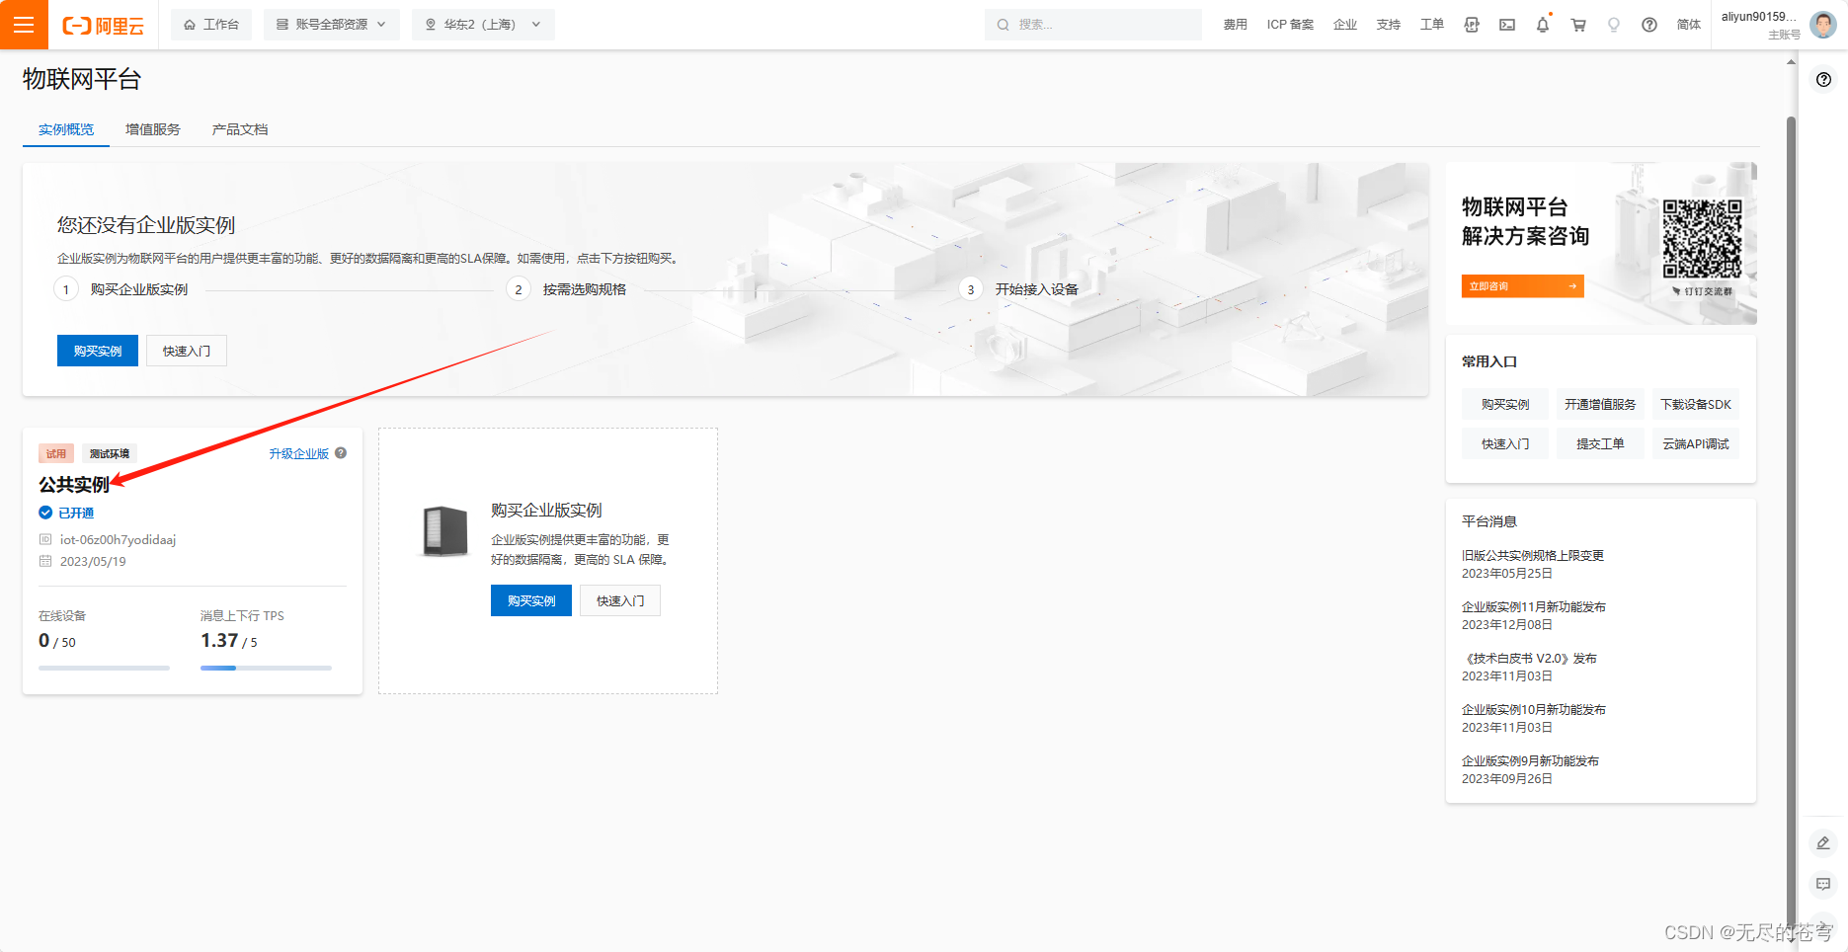Switch to the 产品文档 tab
Viewport: 1848px width, 952px height.
click(x=240, y=129)
